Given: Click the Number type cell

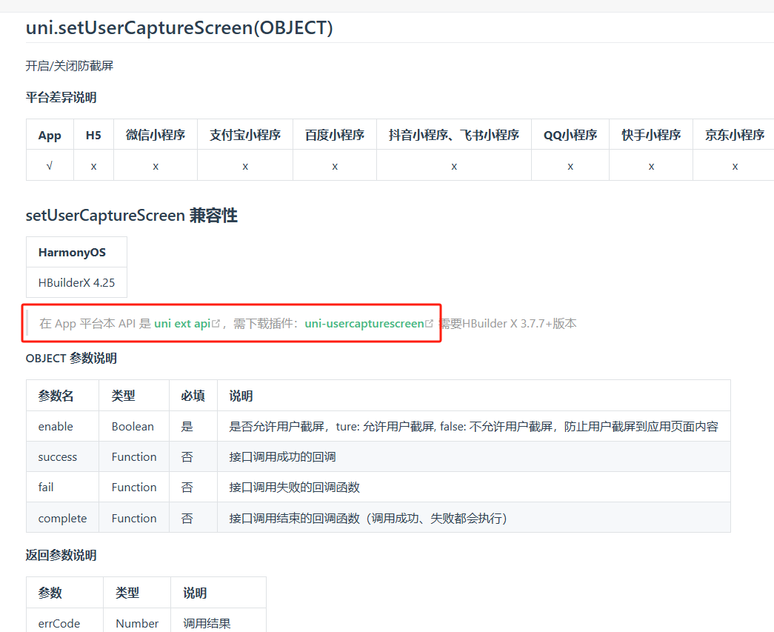Looking at the screenshot, I should coord(137,620).
